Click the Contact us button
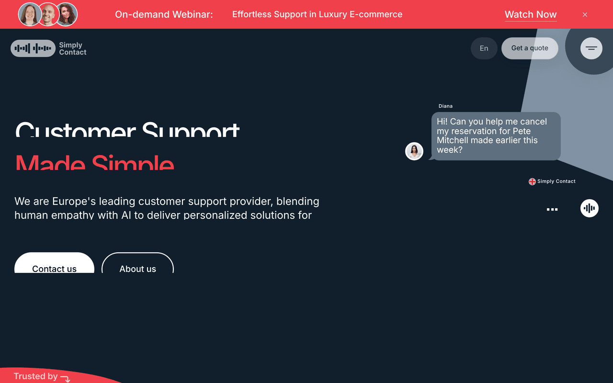 tap(54, 263)
